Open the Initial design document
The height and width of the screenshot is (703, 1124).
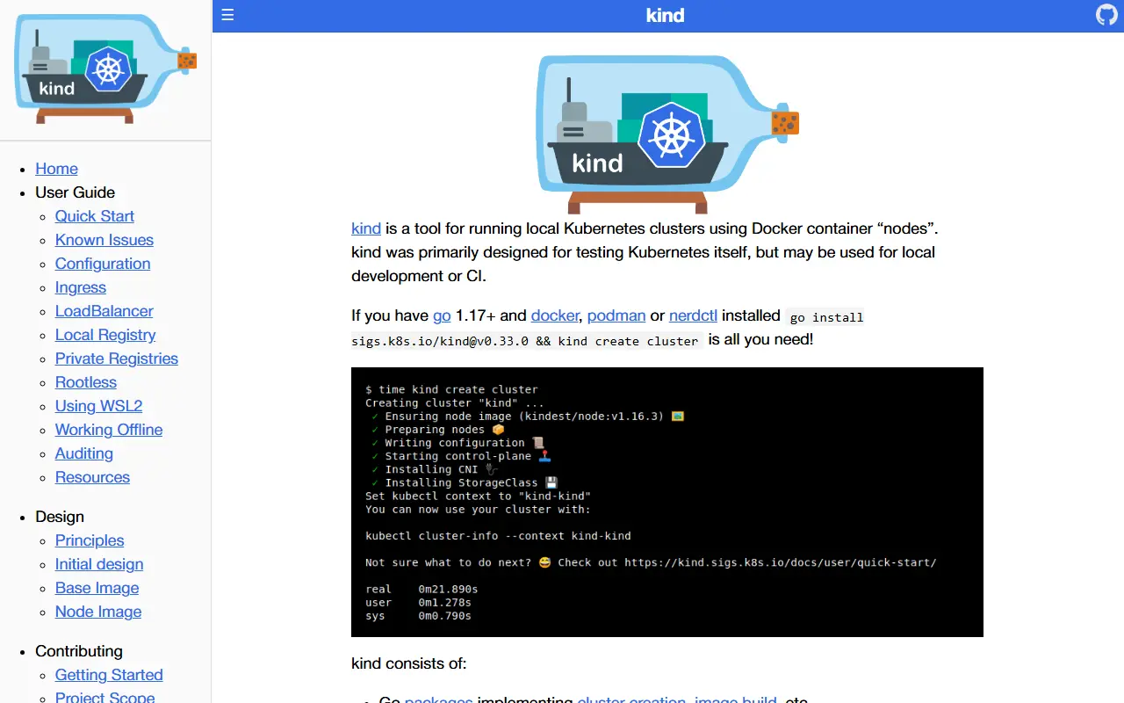pos(99,564)
